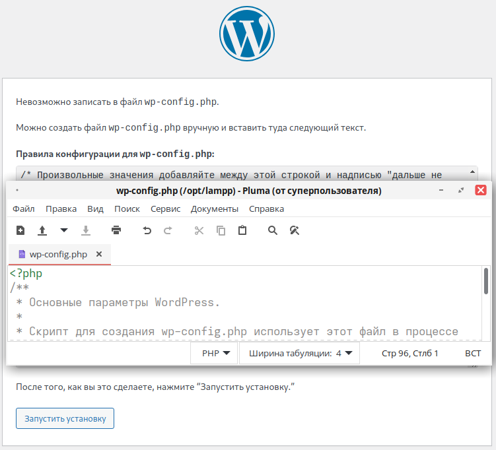This screenshot has width=496, height=450.
Task: Cut selection with scissors icon
Action: coord(199,230)
